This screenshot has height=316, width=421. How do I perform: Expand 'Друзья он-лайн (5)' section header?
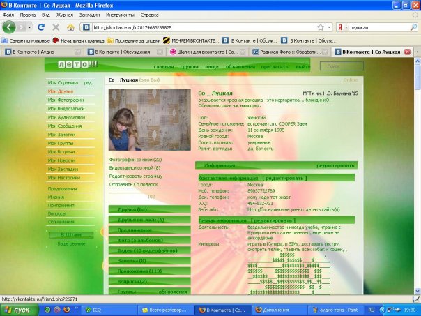click(150, 220)
